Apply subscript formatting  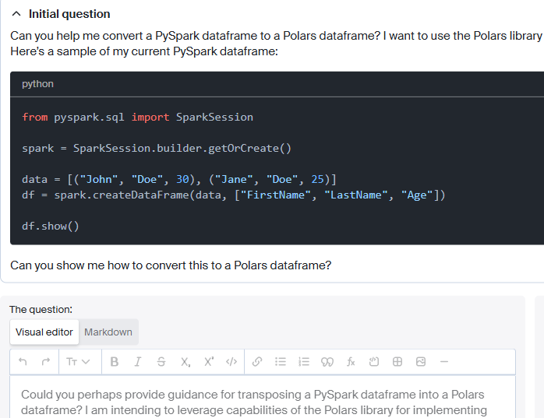185,362
